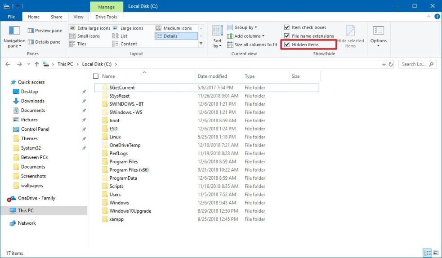This screenshot has width=442, height=258.
Task: Enable the Preview pane
Action: 45,31
